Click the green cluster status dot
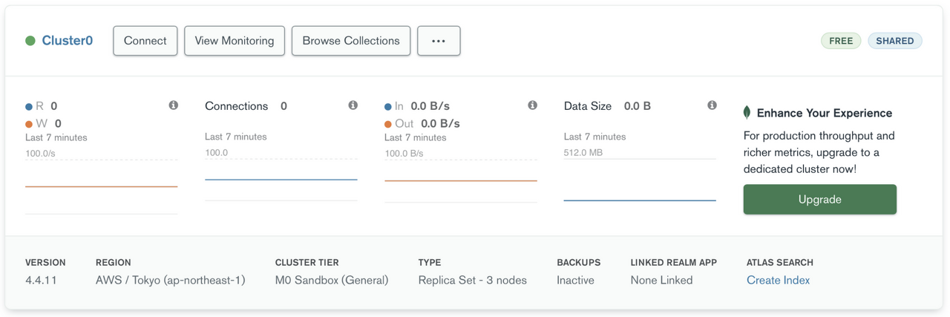This screenshot has height=317, width=950. (30, 41)
